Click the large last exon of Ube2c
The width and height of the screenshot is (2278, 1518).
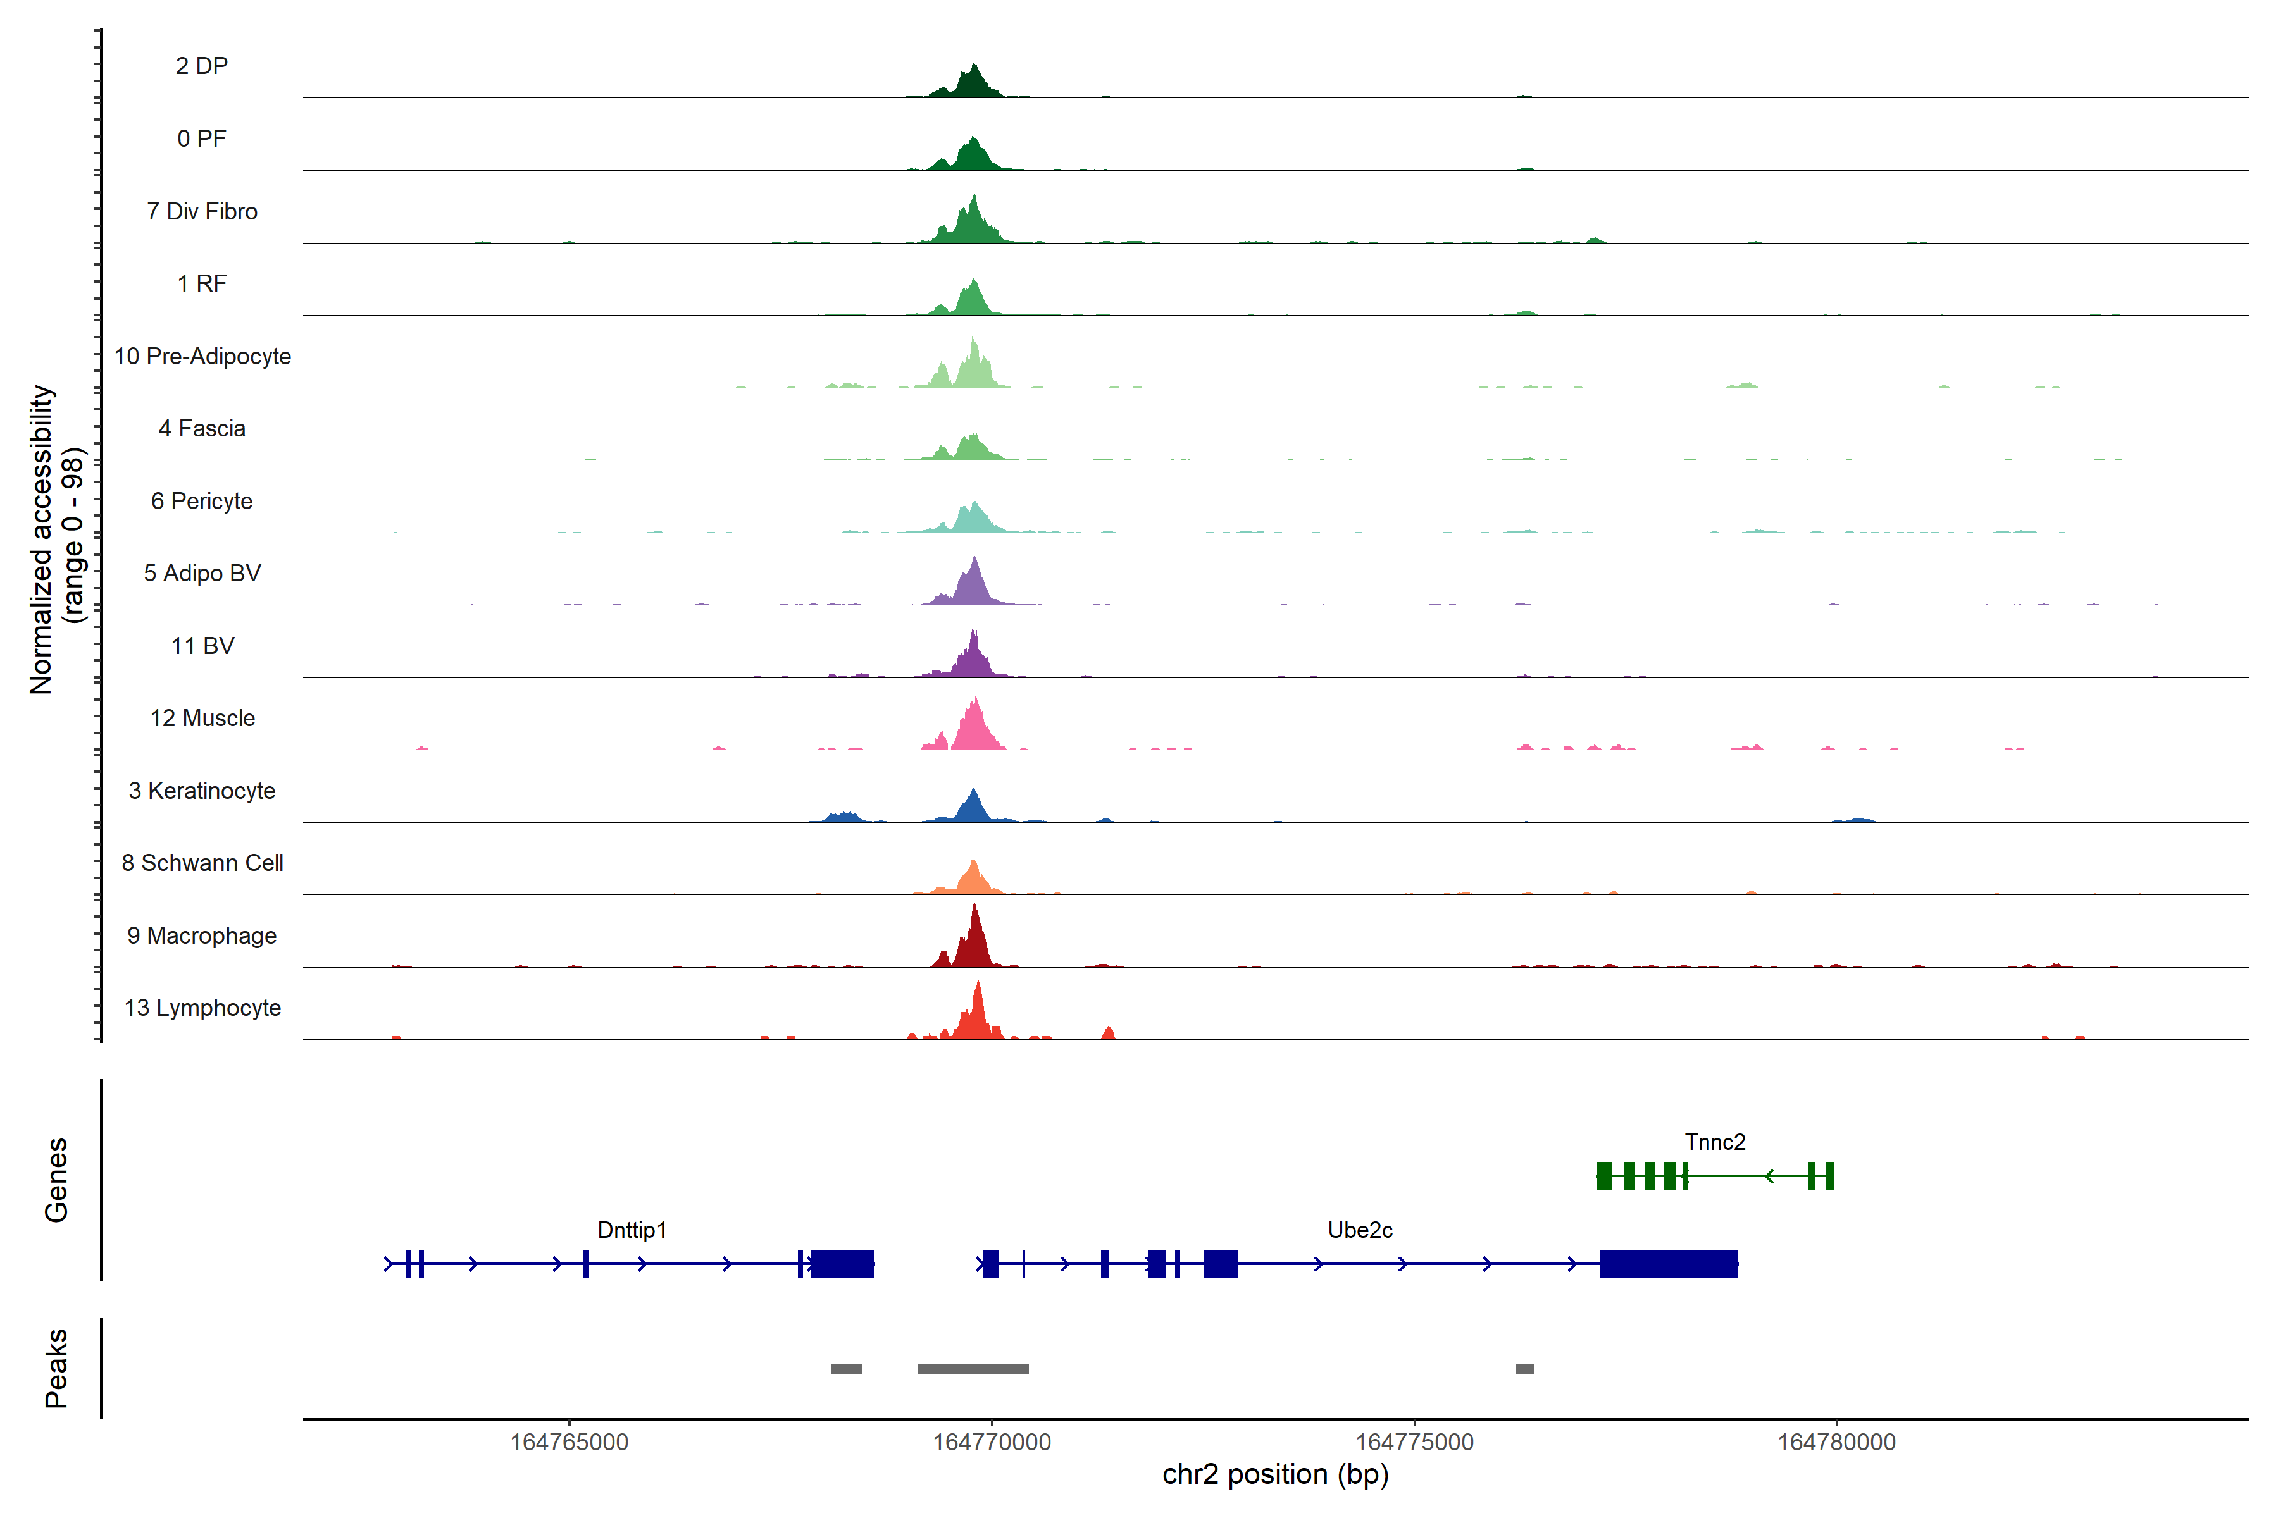pyautogui.click(x=1668, y=1263)
